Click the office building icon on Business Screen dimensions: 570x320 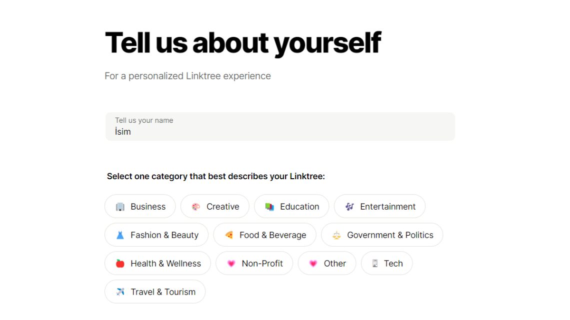tap(120, 207)
